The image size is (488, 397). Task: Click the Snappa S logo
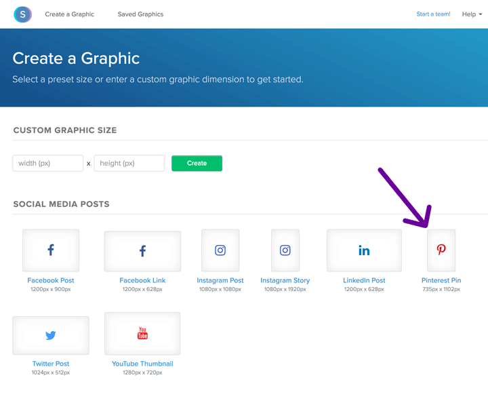click(23, 14)
